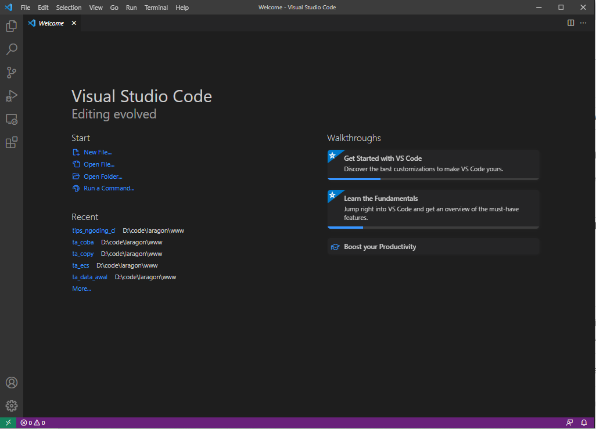
Task: Open the Manage gear icon
Action: [x=12, y=406]
